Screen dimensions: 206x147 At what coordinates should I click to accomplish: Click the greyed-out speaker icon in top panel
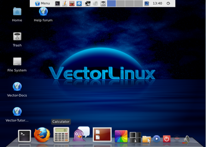(x=95, y=3)
